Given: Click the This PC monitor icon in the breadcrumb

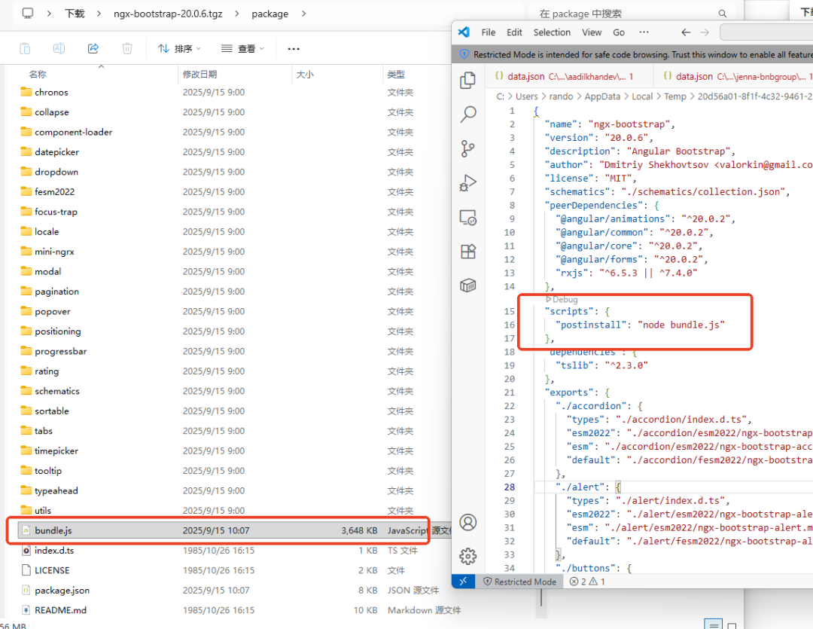Looking at the screenshot, I should click(28, 13).
